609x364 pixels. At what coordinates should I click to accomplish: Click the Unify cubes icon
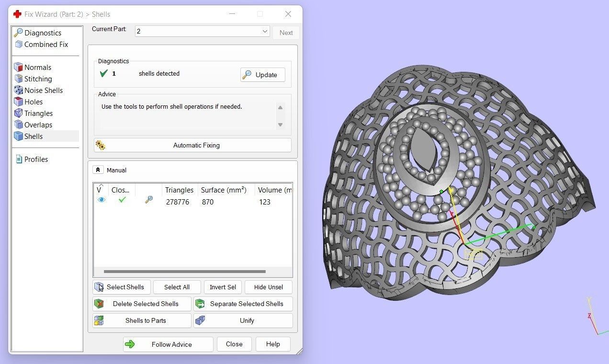[x=200, y=320]
